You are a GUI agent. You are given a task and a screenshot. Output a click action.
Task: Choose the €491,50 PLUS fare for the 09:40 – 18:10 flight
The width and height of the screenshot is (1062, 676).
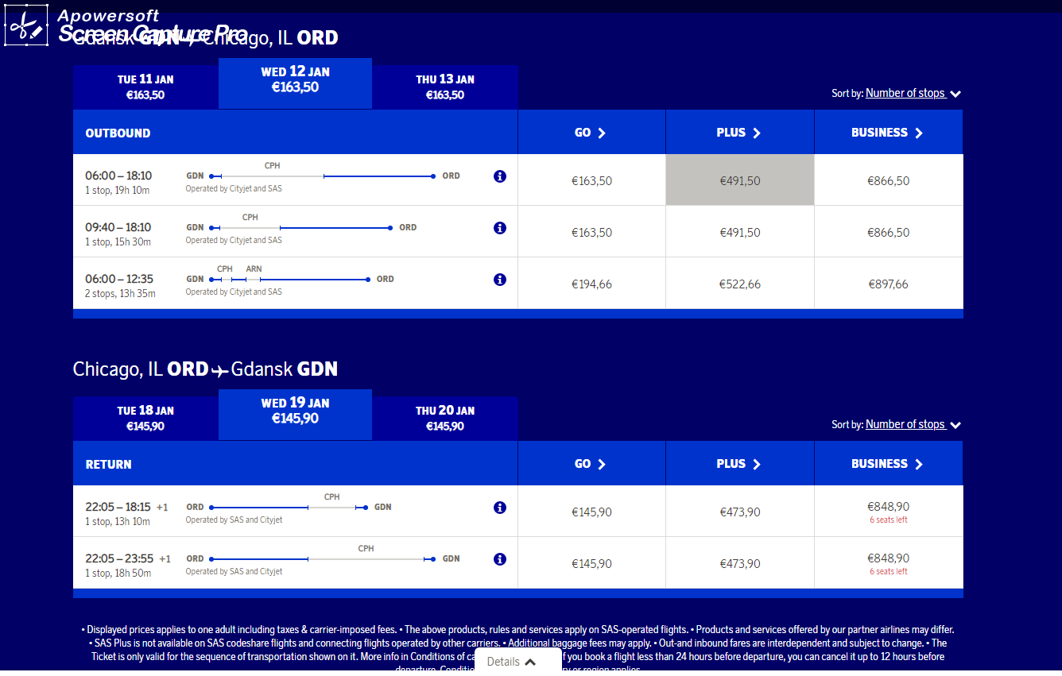click(x=740, y=232)
